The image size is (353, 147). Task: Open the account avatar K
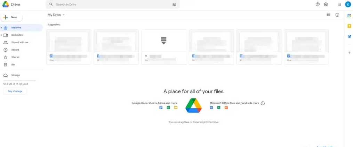(348, 5)
